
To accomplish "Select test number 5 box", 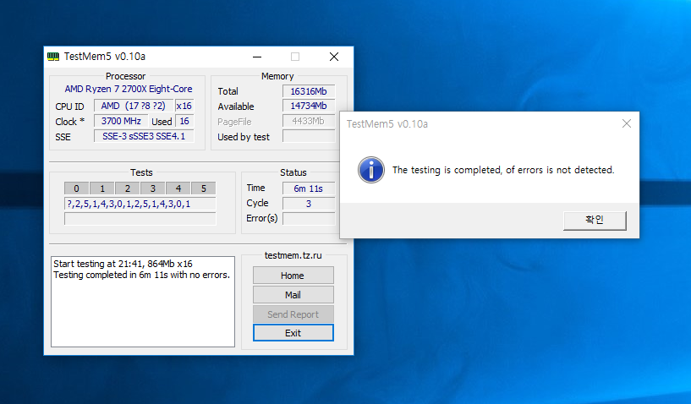I will coord(204,188).
